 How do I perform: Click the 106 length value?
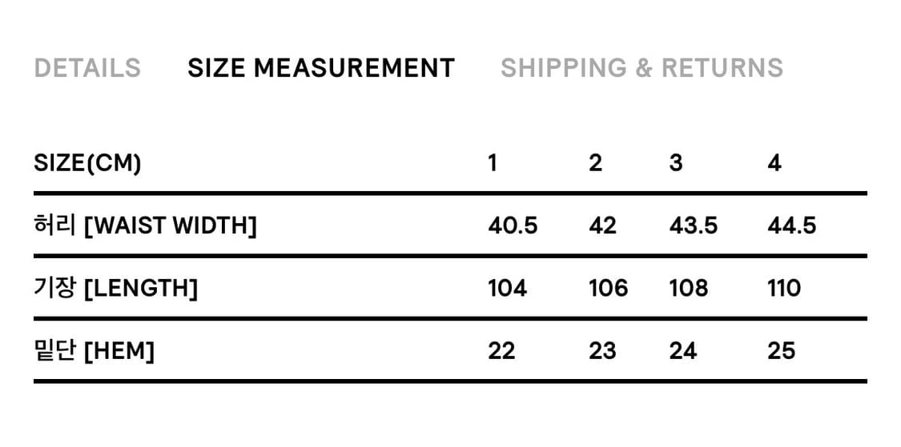click(x=608, y=288)
